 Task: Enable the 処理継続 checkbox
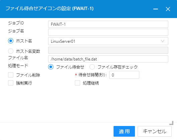77,83
